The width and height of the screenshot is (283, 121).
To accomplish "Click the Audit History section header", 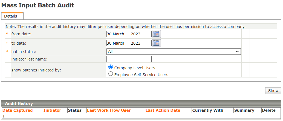I will 19,103.
